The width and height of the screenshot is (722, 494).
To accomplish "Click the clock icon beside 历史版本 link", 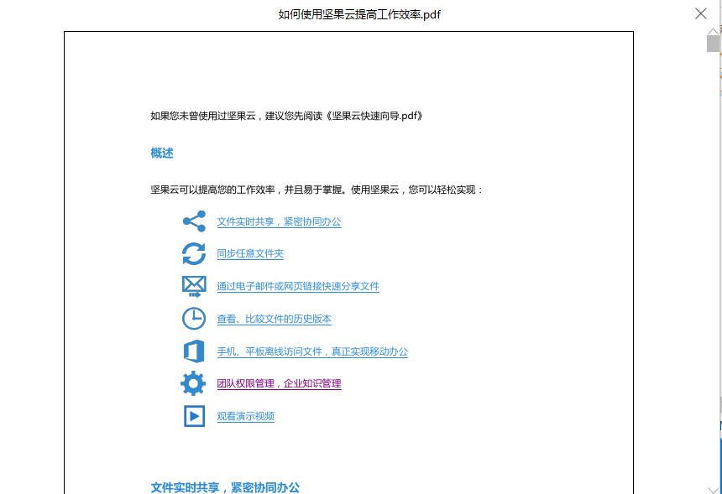I will click(x=194, y=319).
